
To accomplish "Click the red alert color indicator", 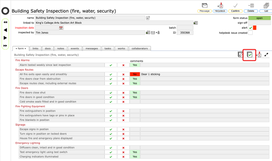I will pyautogui.click(x=255, y=28).
